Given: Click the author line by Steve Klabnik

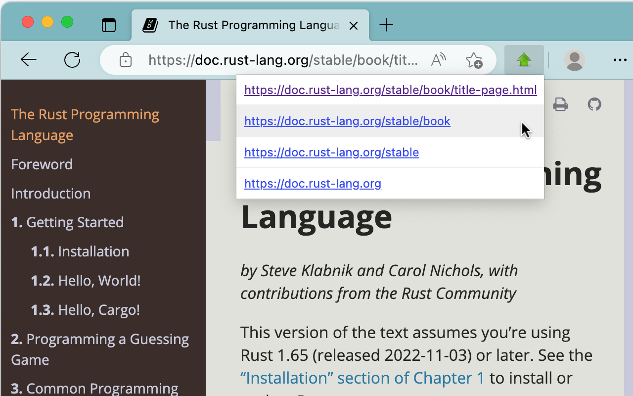Looking at the screenshot, I should click(379, 282).
